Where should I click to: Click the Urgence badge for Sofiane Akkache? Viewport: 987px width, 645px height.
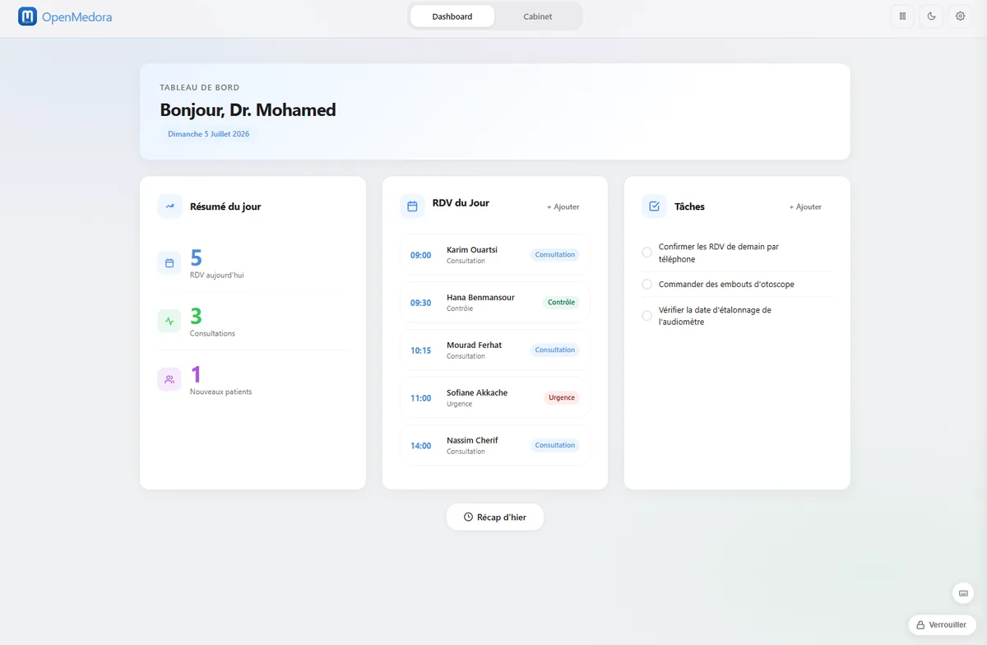coord(562,398)
